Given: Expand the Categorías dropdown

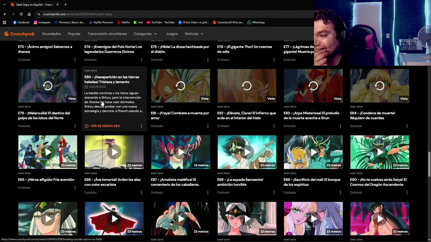Looking at the screenshot, I should (x=145, y=34).
